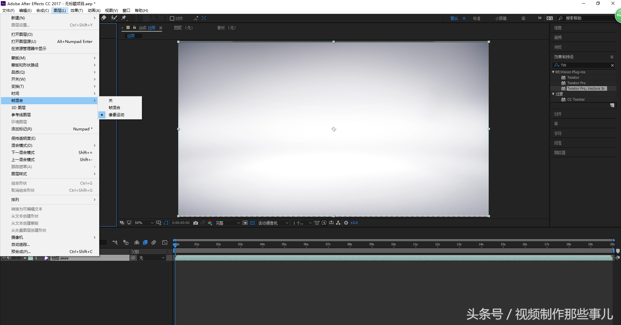This screenshot has height=325, width=621.
Task: Select CC Twister effect
Action: (x=576, y=99)
